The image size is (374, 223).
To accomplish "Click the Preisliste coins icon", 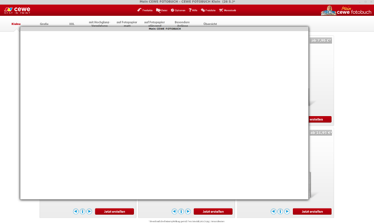I will click(203, 10).
